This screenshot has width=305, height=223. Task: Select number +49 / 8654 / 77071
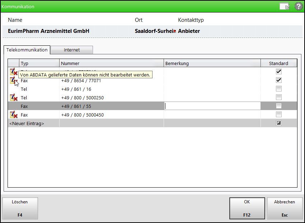pyautogui.click(x=81, y=81)
